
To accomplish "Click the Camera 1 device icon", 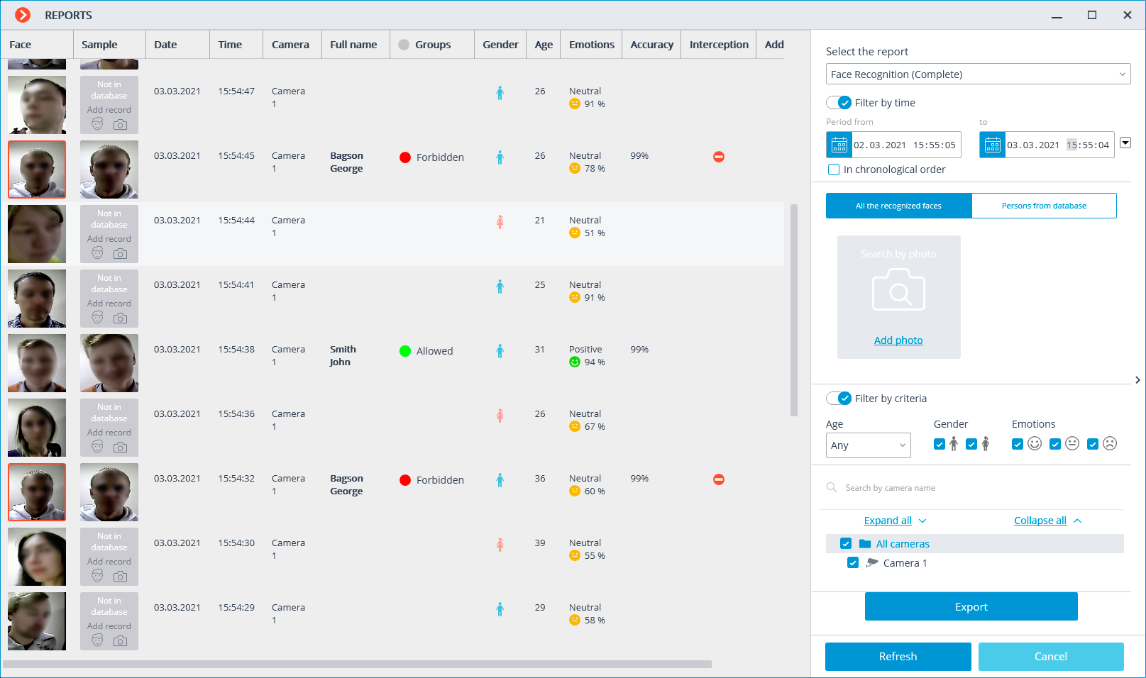I will click(x=872, y=563).
